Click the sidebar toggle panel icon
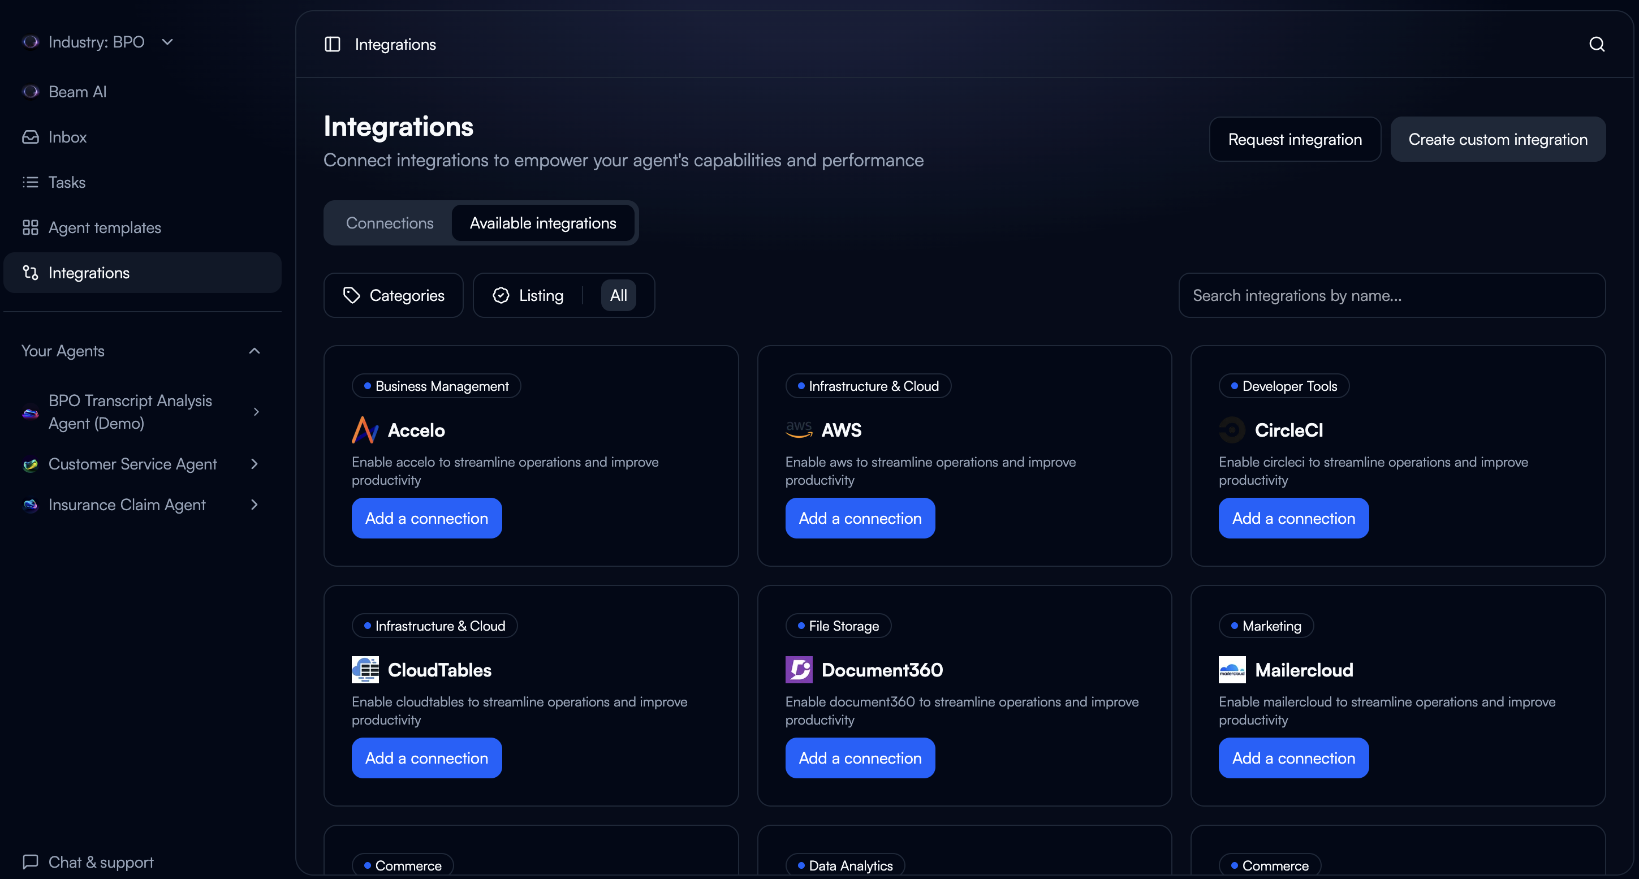Viewport: 1639px width, 879px height. point(332,44)
